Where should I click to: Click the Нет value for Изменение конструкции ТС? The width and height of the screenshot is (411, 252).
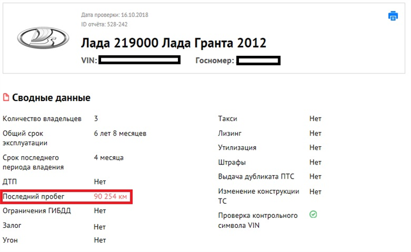315,192
